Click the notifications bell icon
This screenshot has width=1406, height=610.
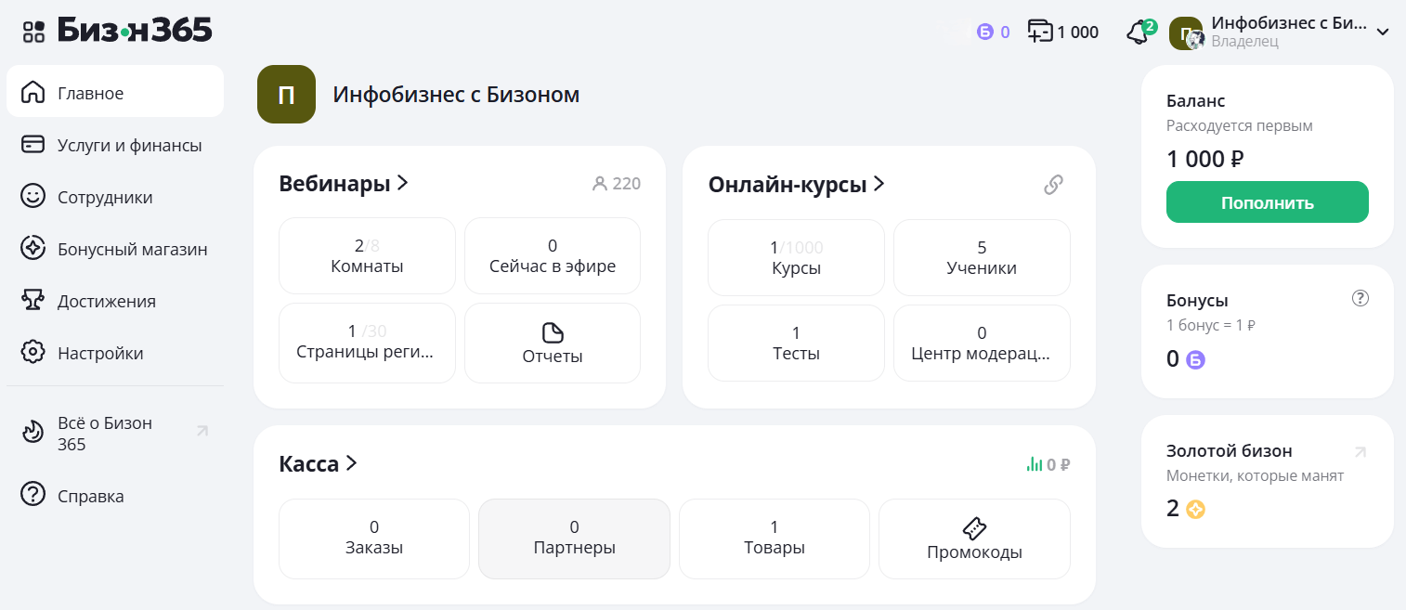tap(1137, 32)
